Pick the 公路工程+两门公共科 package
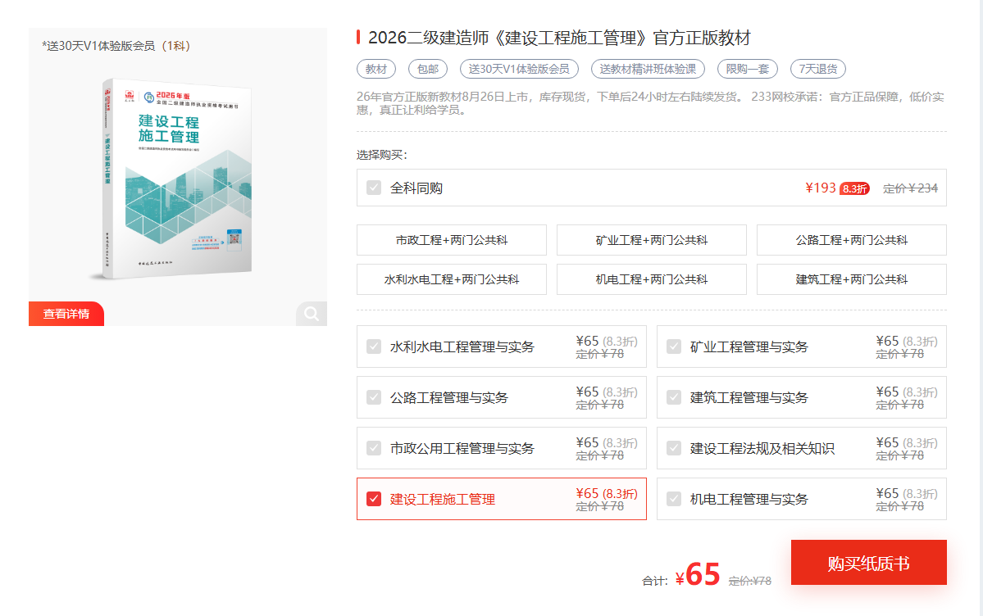 click(x=851, y=240)
